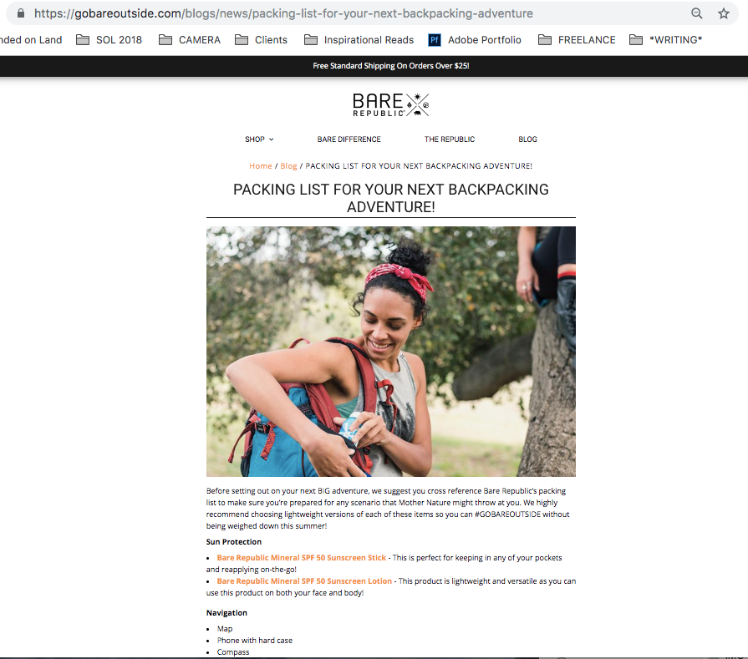Go to BARE DIFFERENCE page
Image resolution: width=748 pixels, height=659 pixels.
tap(349, 139)
